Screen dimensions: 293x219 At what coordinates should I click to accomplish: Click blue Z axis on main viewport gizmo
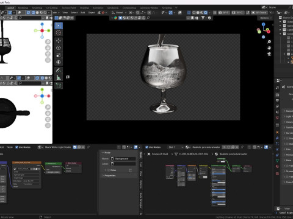[264, 24]
